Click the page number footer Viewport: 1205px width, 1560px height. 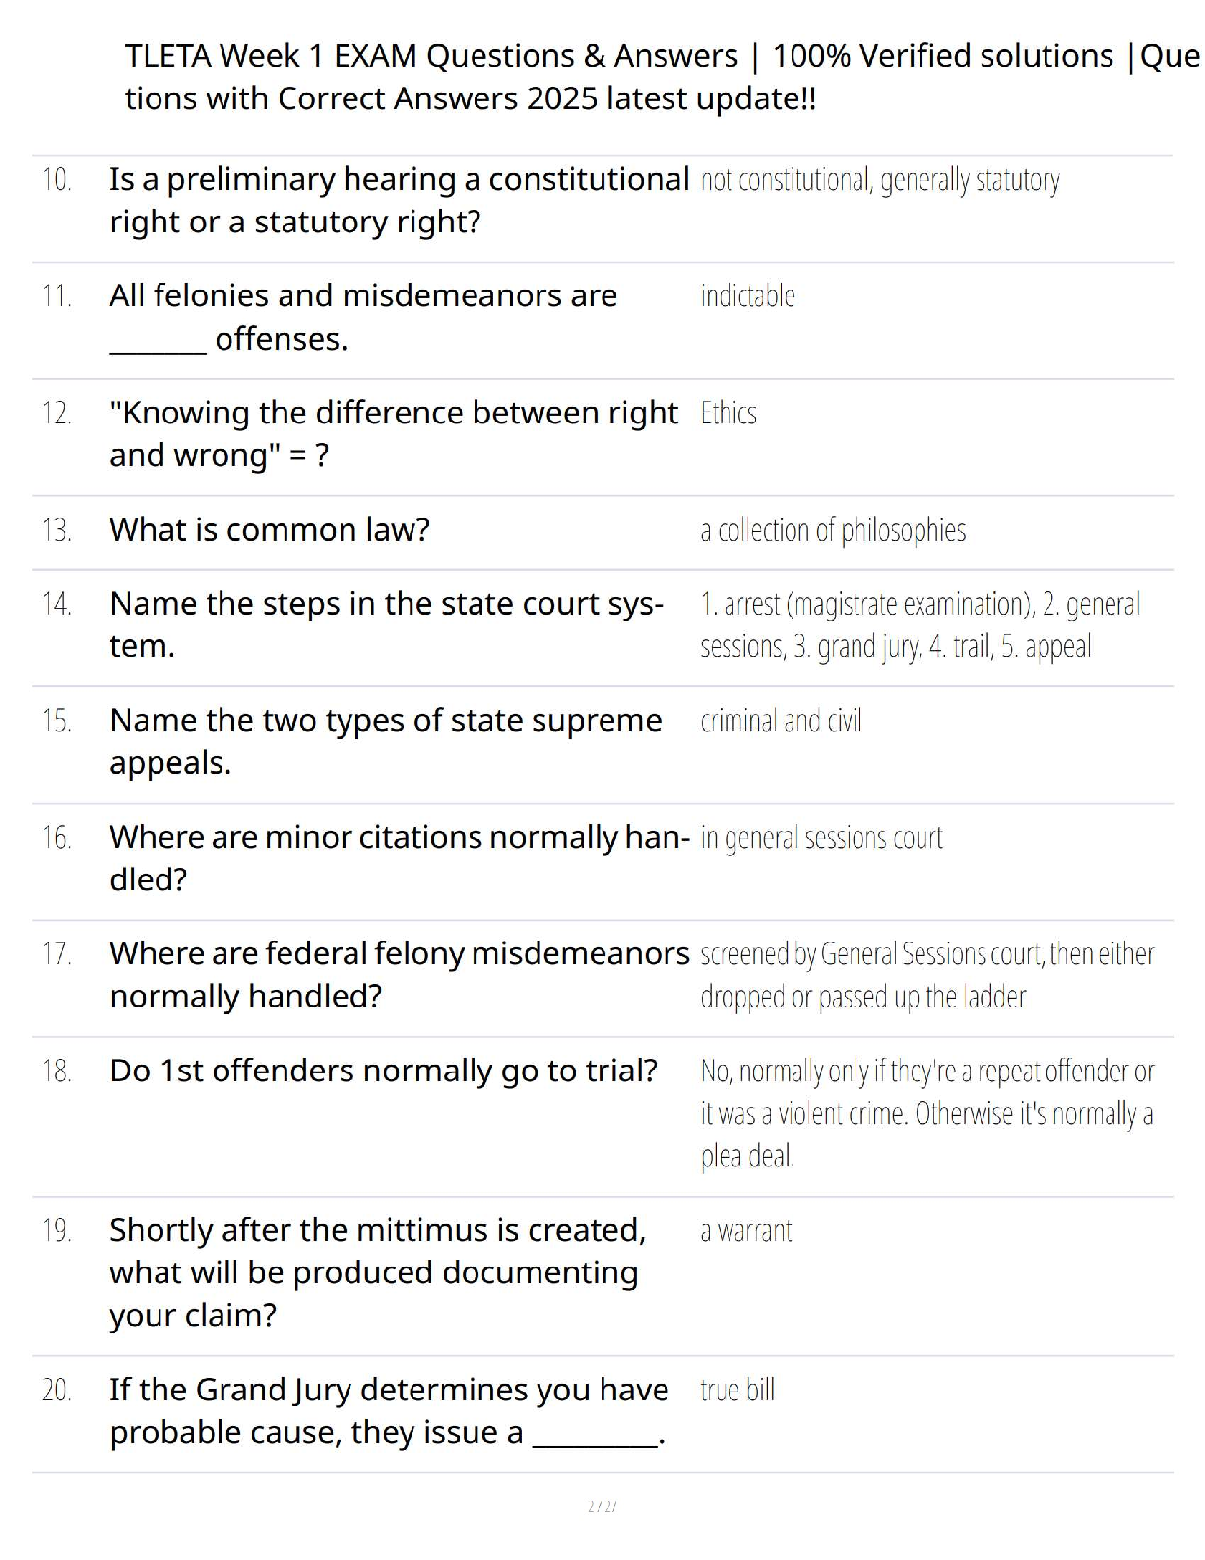(602, 1506)
